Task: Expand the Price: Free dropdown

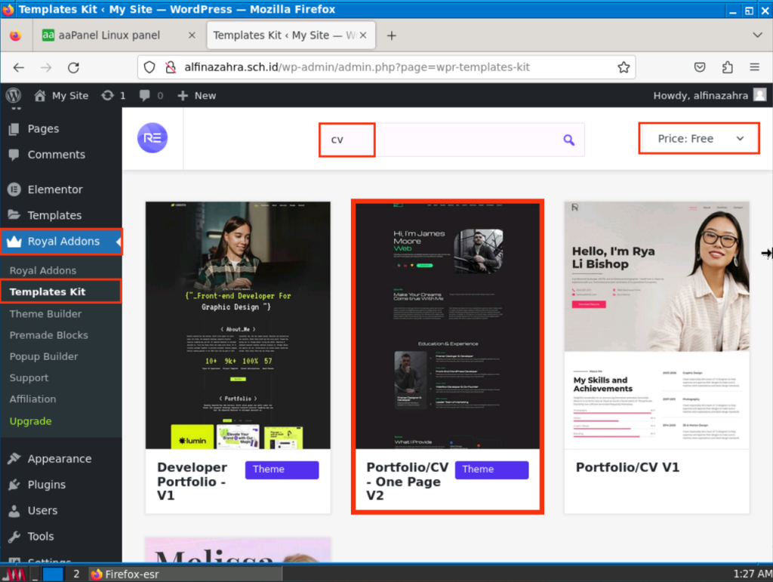Action: point(699,139)
